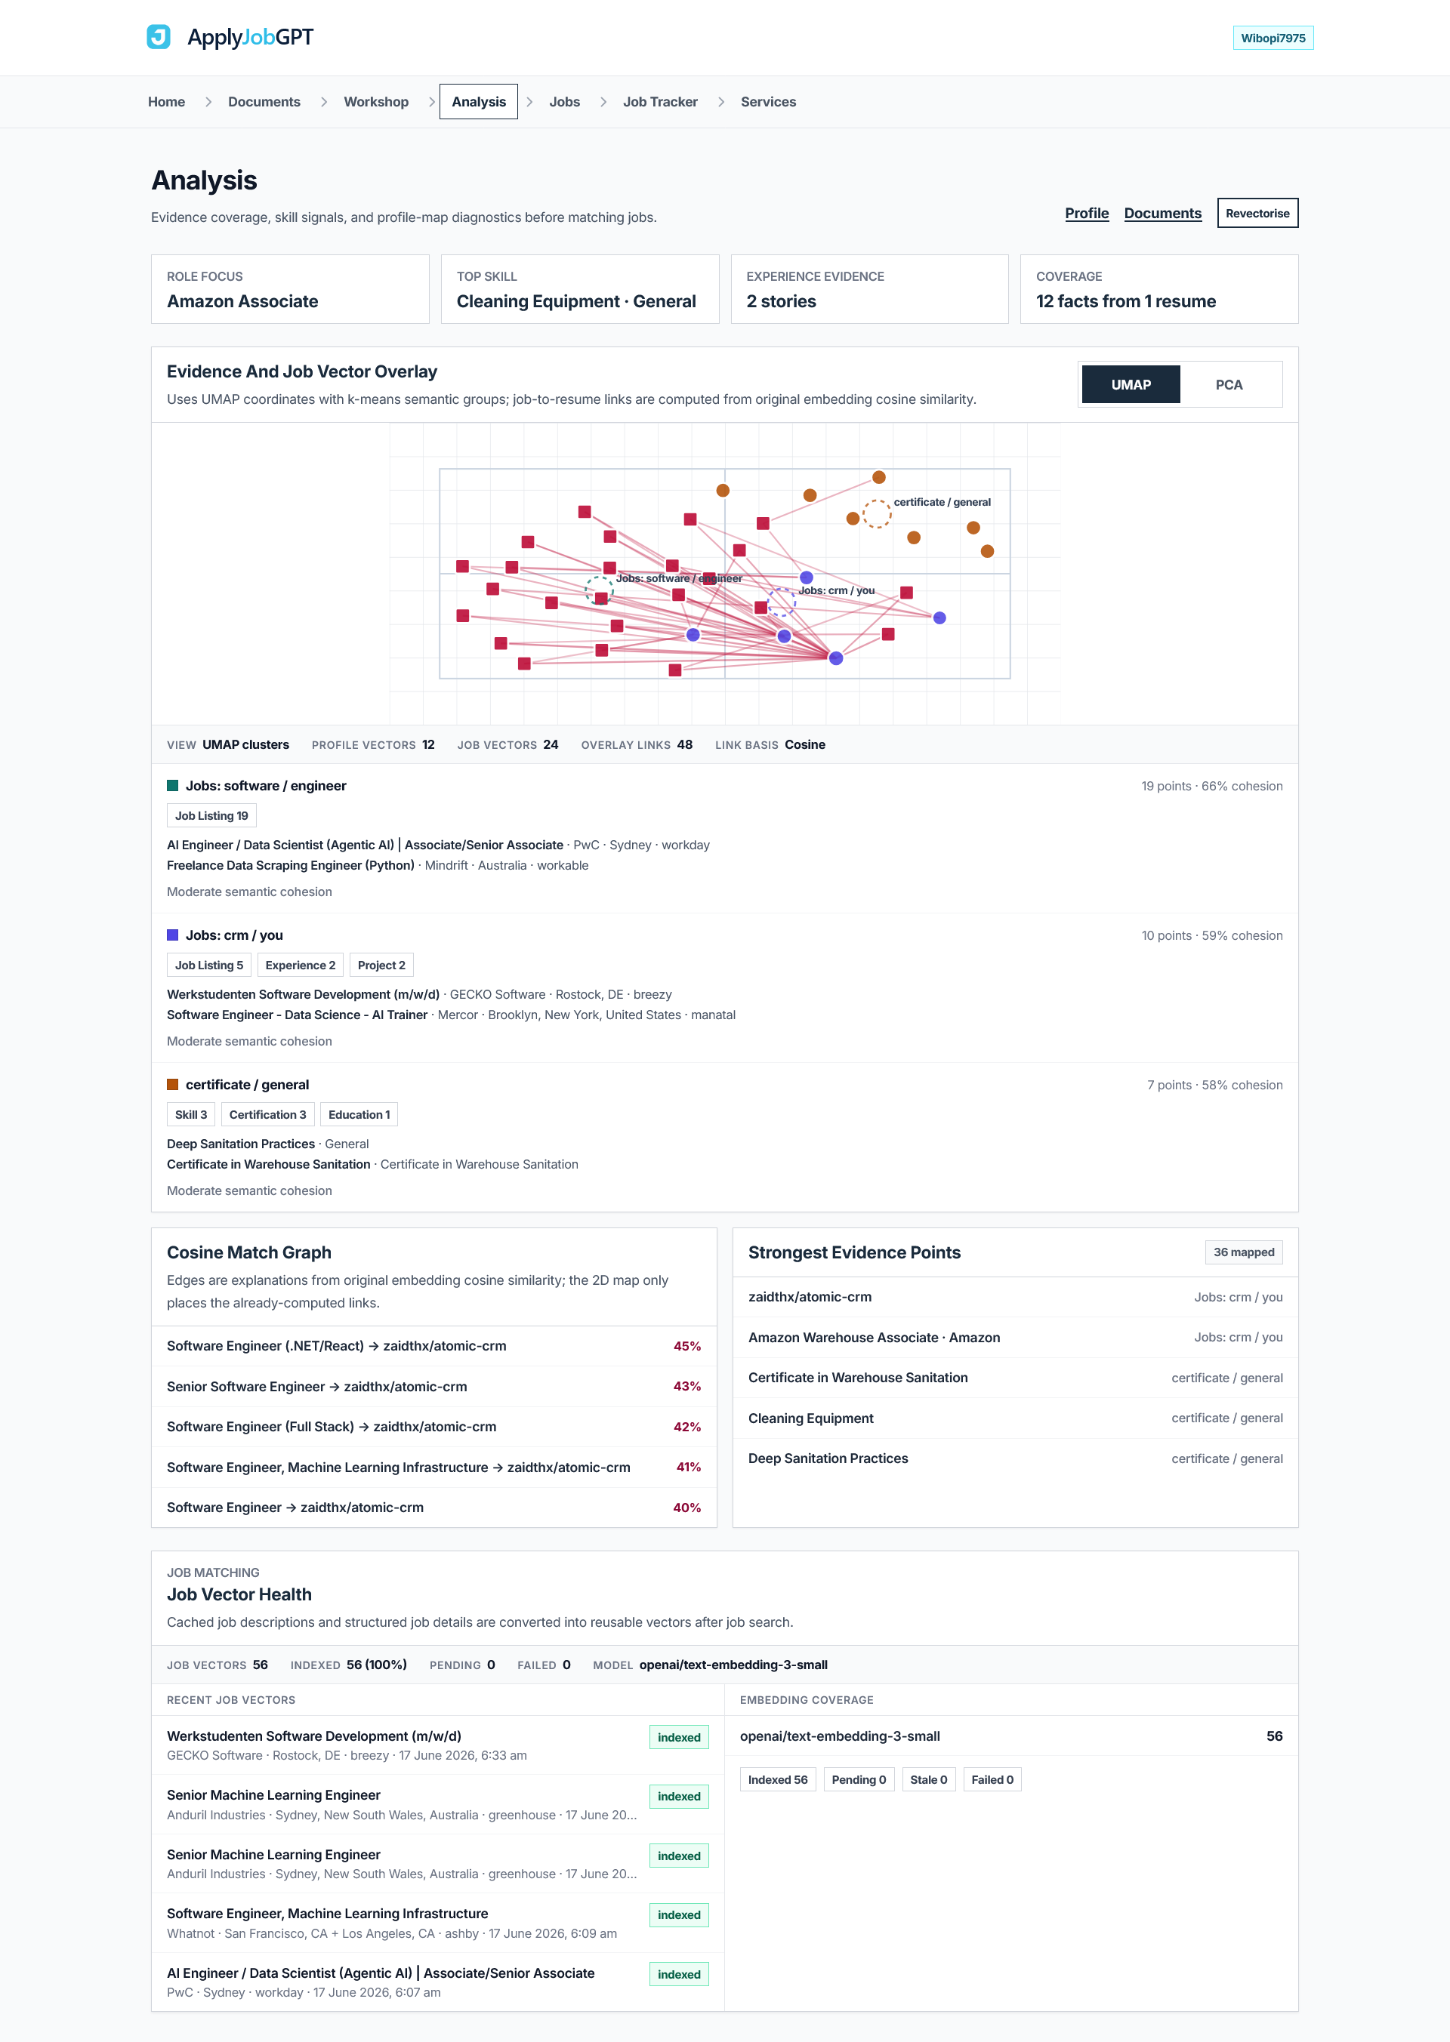
Task: Select the Coverage '12 facts from 1 resume' card
Action: 1159,289
